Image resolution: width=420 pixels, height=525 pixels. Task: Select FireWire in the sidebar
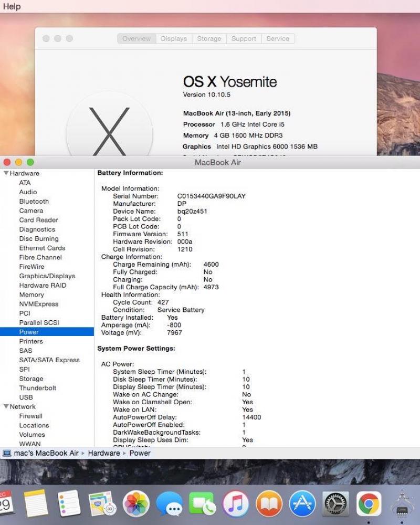32,267
